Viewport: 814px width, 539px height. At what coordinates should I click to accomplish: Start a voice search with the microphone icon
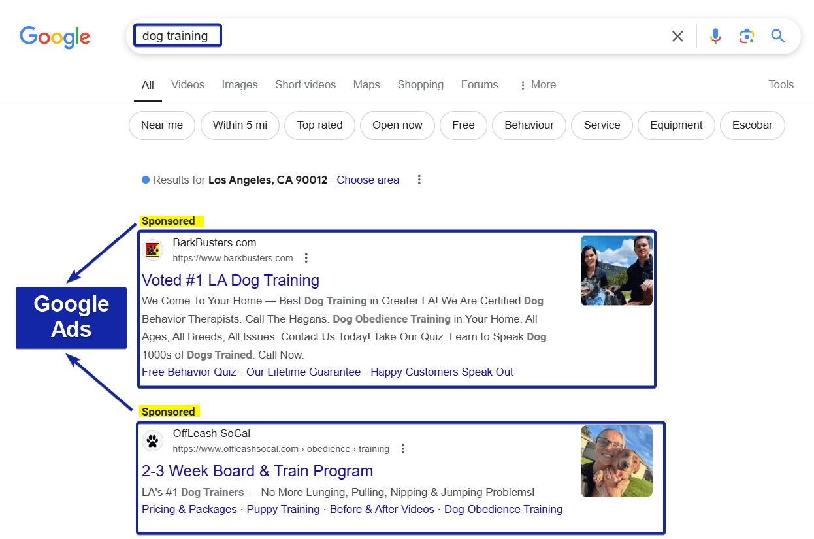pos(715,36)
